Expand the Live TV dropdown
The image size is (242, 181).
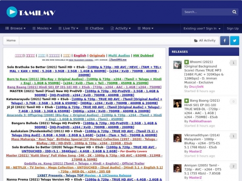pos(69,28)
